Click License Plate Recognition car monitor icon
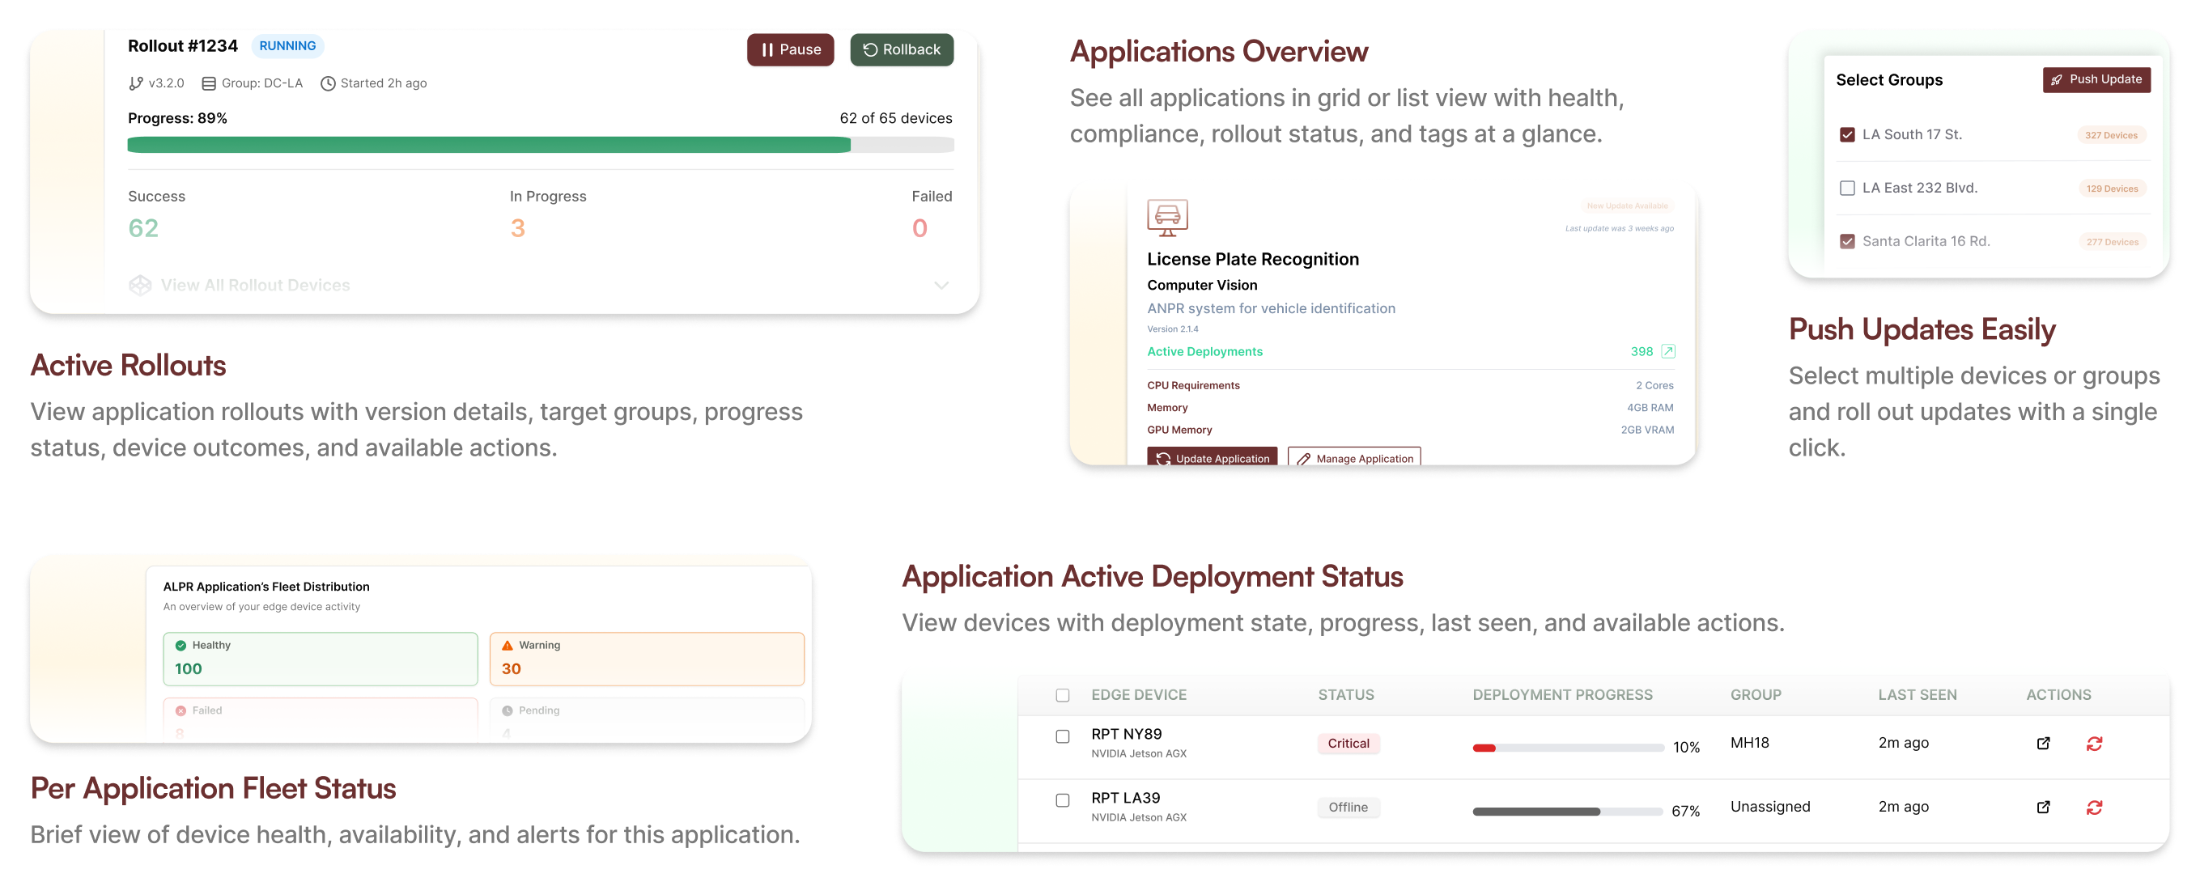 (1167, 218)
